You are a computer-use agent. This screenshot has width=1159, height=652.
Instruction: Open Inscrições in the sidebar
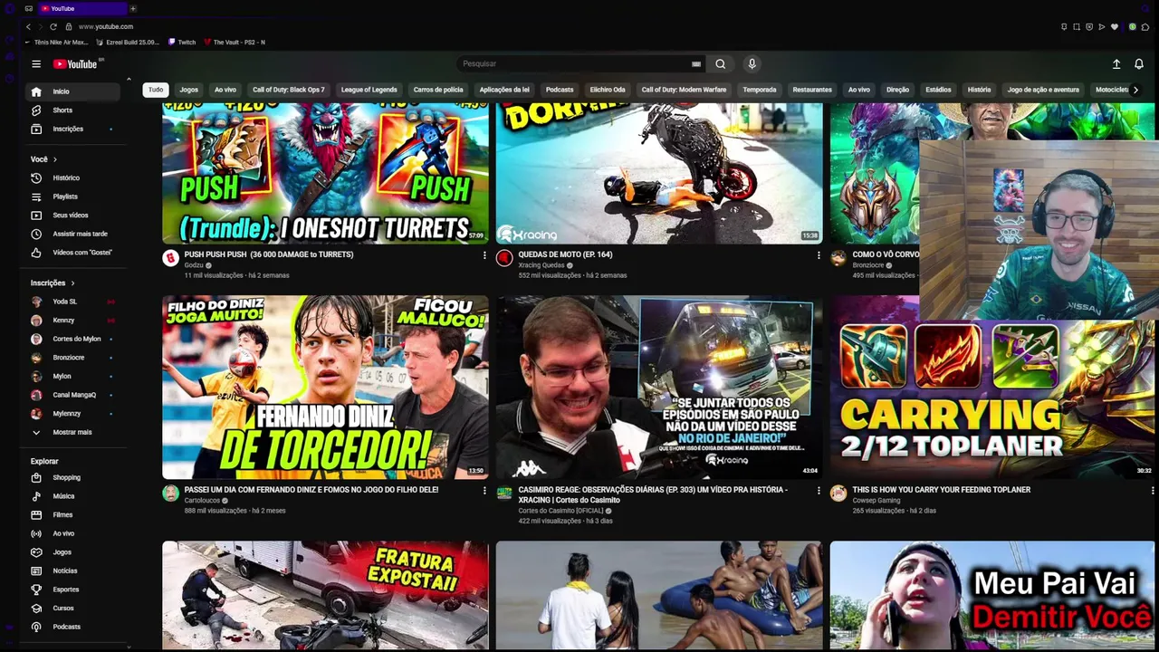tap(72, 129)
